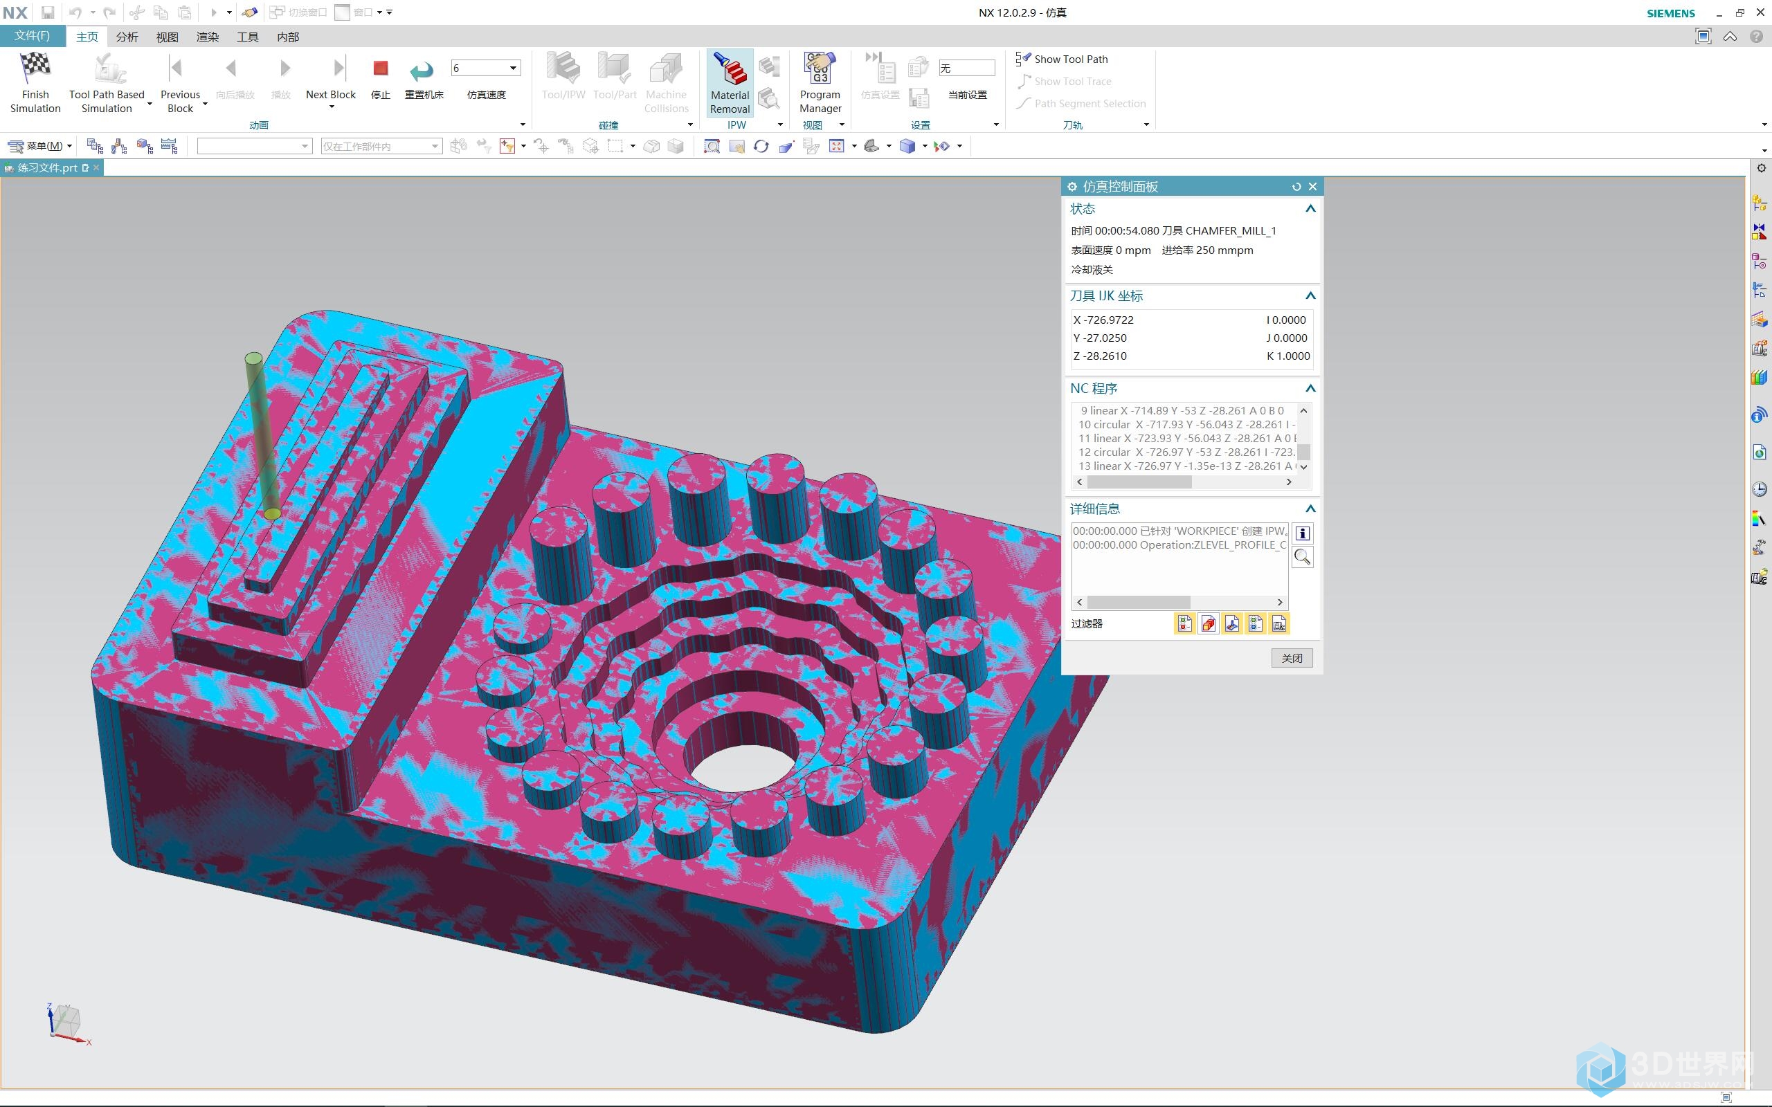Toggle the green/blue dots filter icon
Image resolution: width=1772 pixels, height=1107 pixels.
[1255, 624]
